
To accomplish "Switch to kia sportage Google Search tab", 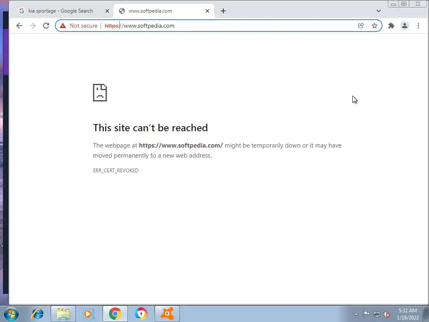I will point(61,11).
